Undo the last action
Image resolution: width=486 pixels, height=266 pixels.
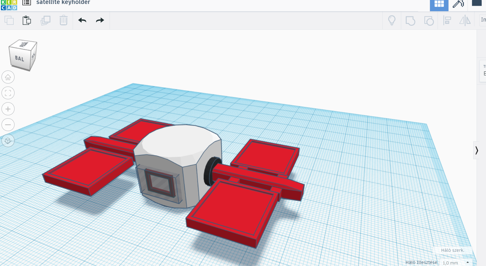[82, 20]
